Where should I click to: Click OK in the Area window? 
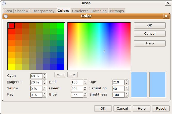pyautogui.click(x=103, y=108)
